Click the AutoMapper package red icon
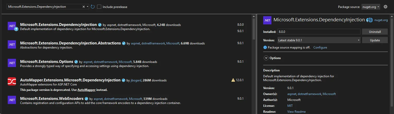Screen dimensions: 394x114 click(x=12, y=81)
